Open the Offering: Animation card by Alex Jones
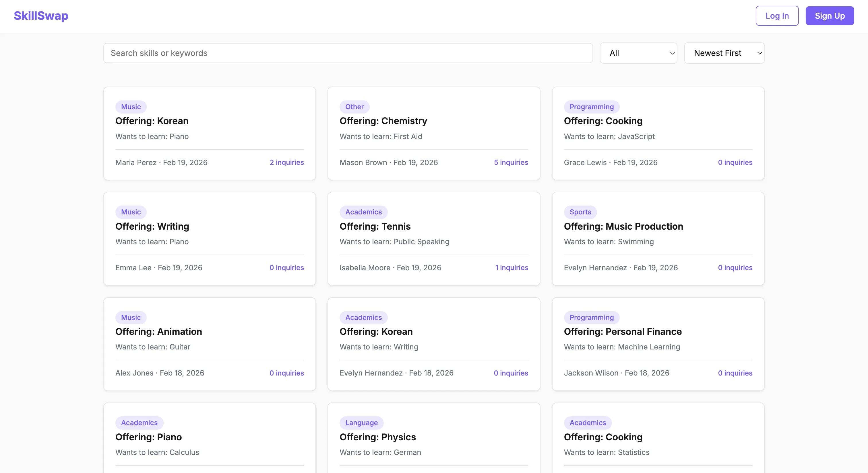 (158, 332)
